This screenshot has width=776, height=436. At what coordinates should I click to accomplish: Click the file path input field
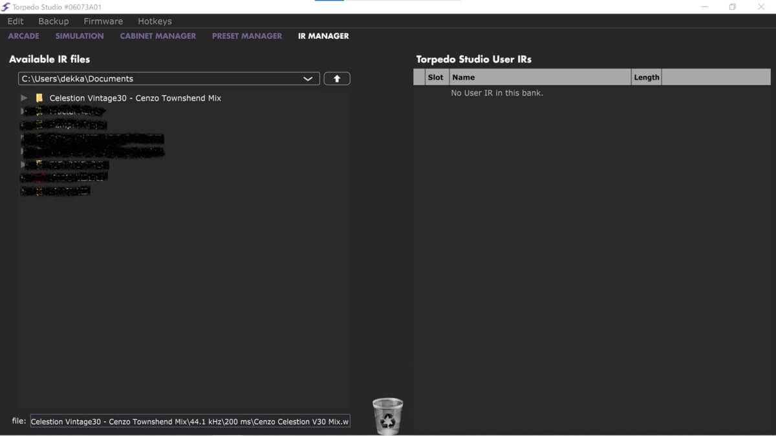[190, 421]
